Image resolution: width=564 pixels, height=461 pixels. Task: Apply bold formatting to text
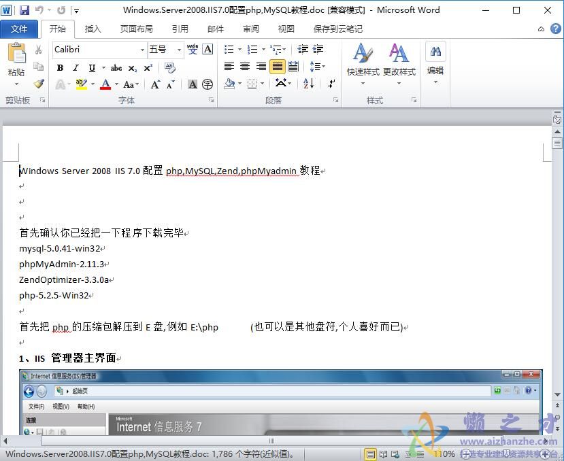pos(60,68)
